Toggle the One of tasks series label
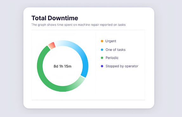 click(x=115, y=50)
